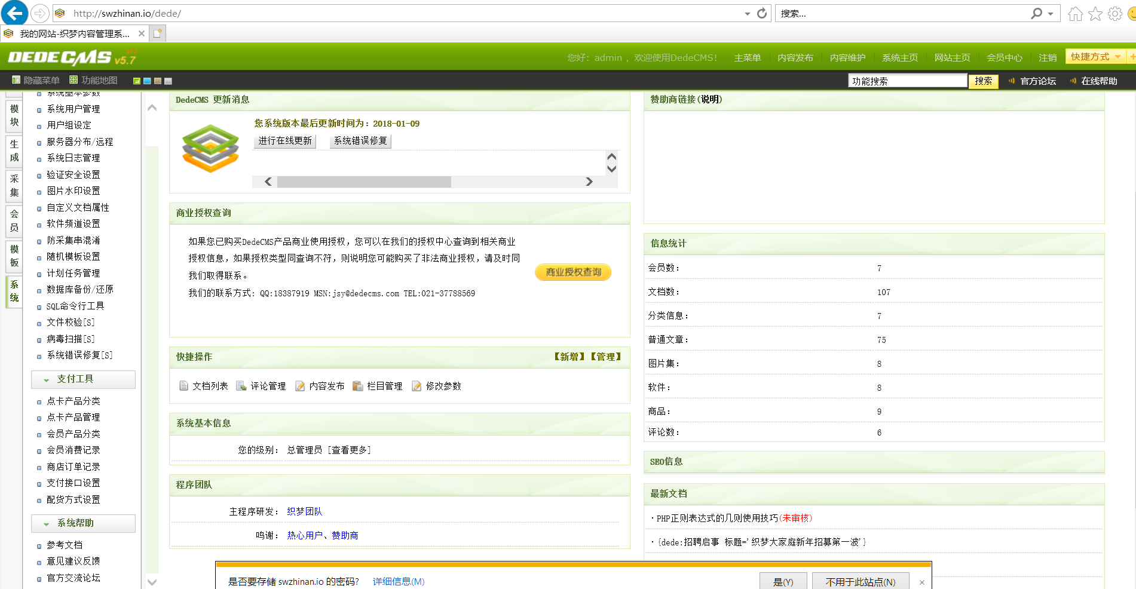Click the 内容发布 shortcut icon
The image size is (1136, 589).
tap(300, 386)
